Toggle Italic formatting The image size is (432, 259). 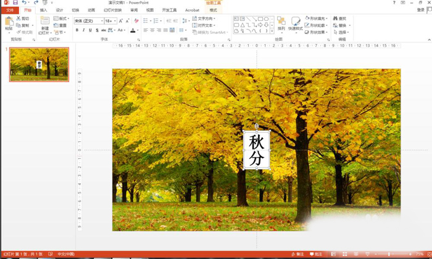[x=84, y=30]
